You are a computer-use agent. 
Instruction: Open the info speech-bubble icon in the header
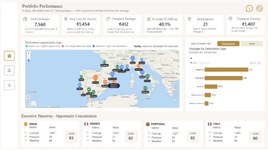pyautogui.click(x=249, y=8)
